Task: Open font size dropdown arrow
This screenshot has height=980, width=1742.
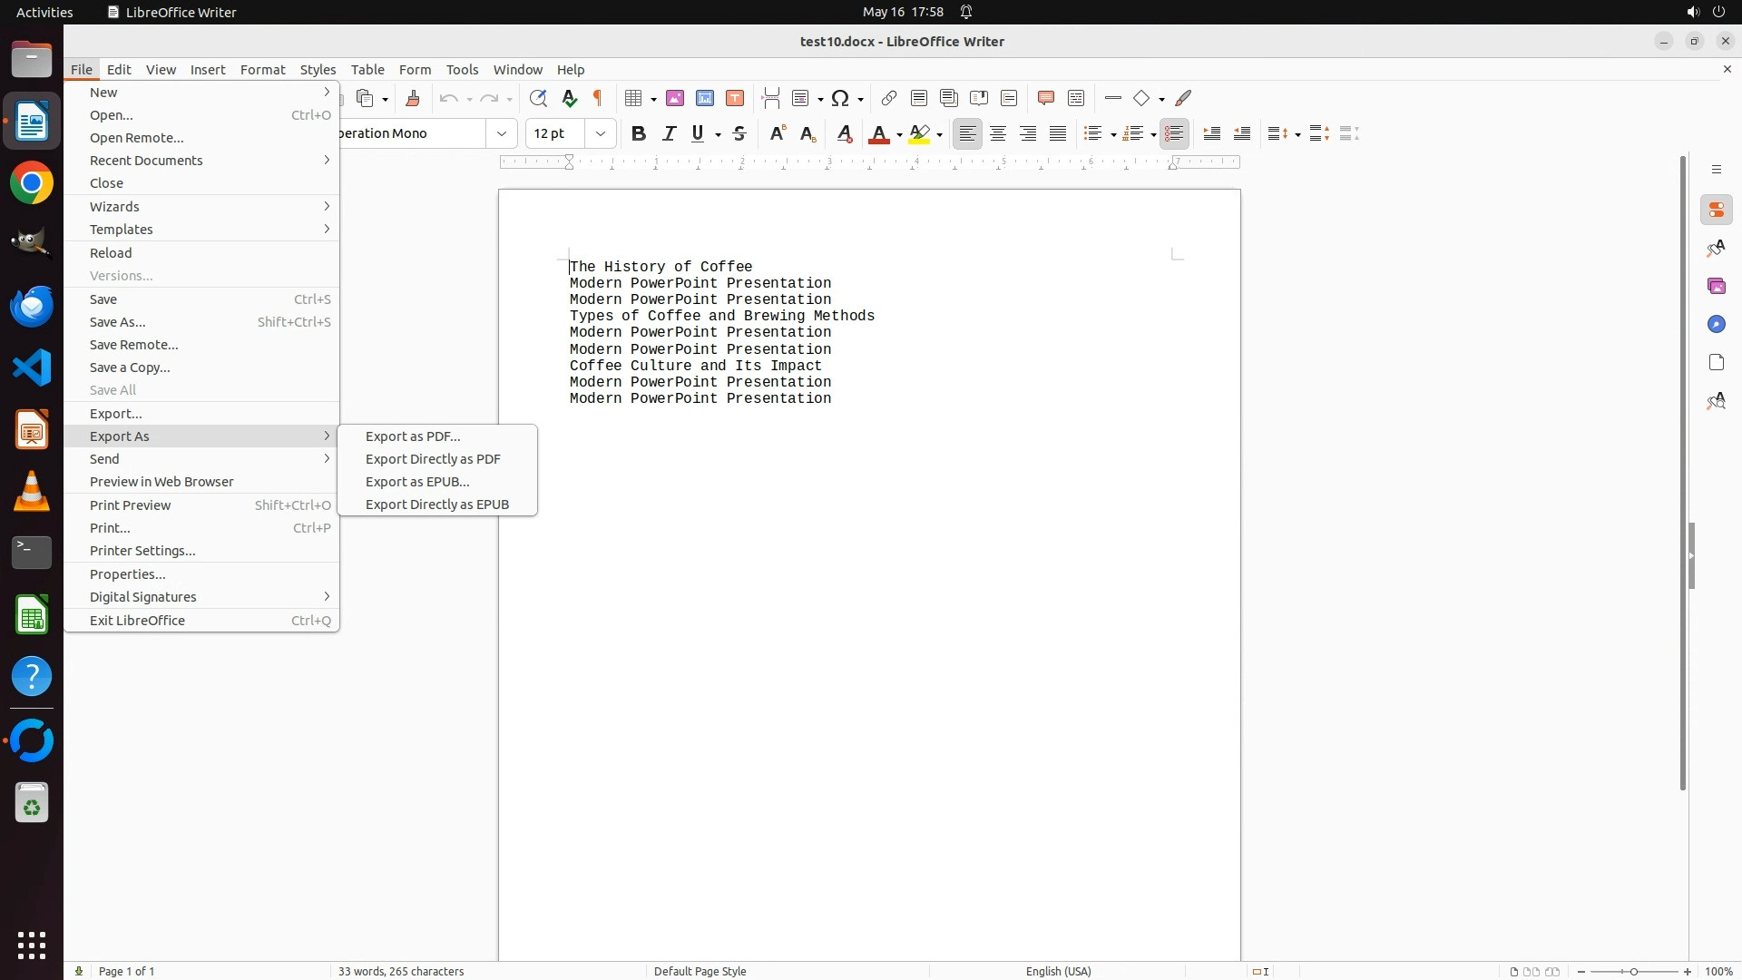Action: click(600, 133)
